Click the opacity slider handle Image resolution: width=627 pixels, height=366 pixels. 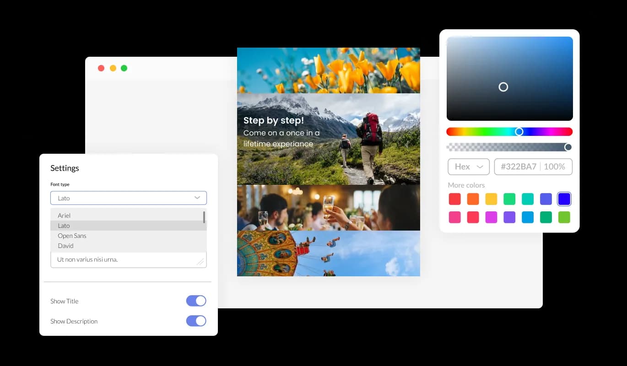click(568, 147)
